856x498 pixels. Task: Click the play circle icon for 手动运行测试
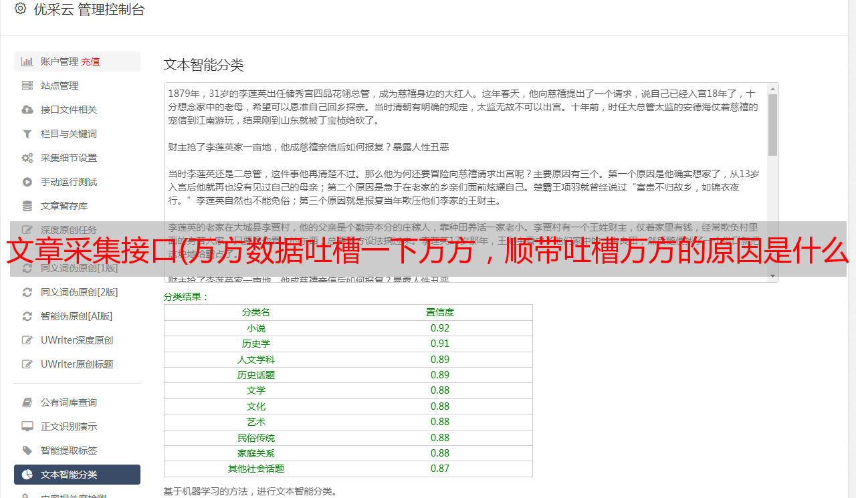click(x=27, y=182)
